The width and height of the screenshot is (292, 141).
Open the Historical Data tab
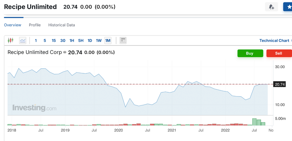point(62,25)
